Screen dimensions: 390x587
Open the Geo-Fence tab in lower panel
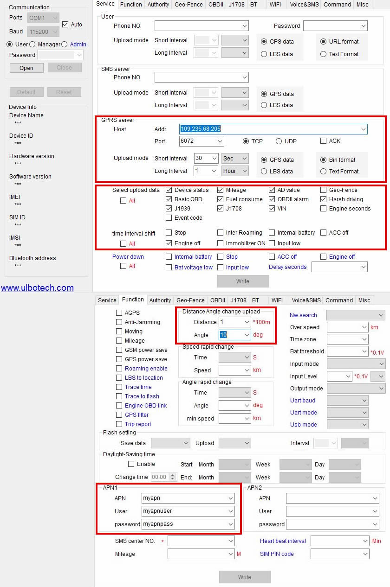click(190, 300)
